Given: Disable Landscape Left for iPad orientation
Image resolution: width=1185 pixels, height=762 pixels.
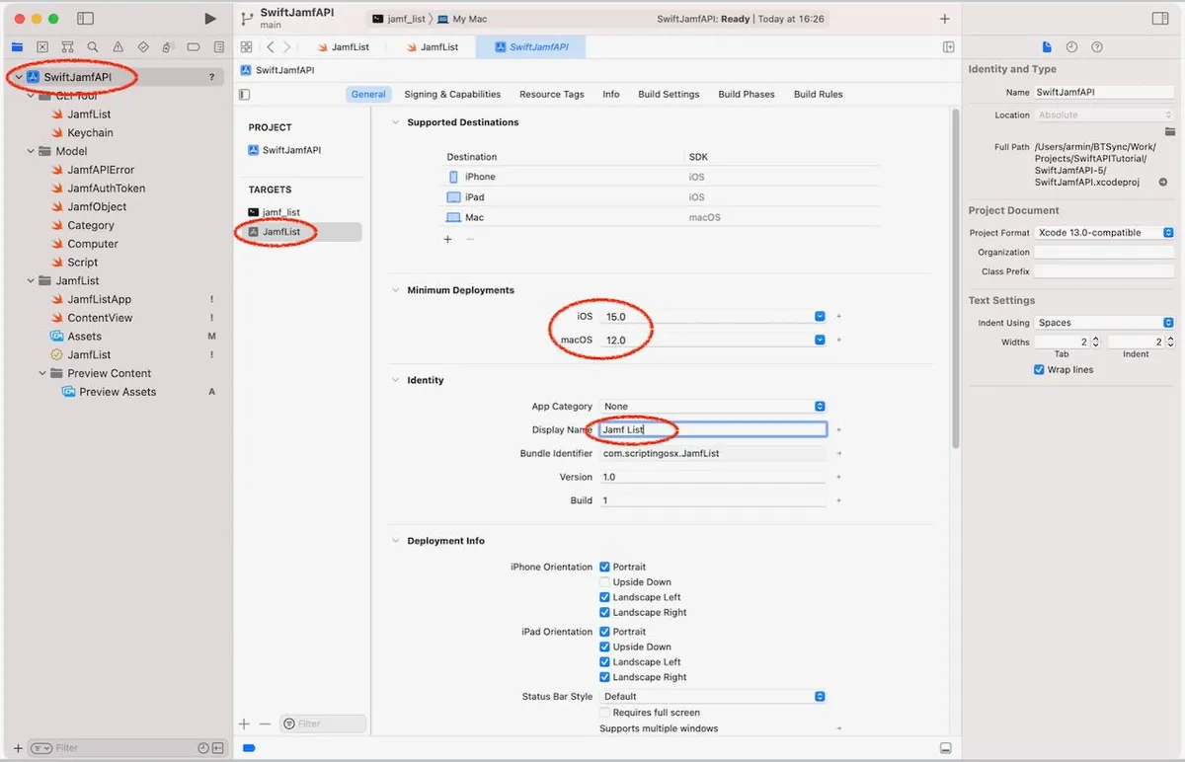Looking at the screenshot, I should click(604, 661).
